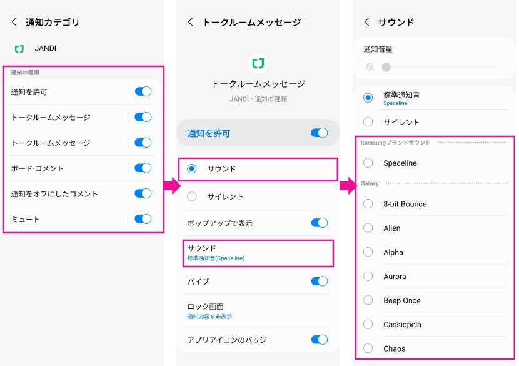Go back from the 通知カテゴリ screen
The image size is (519, 366).
(x=14, y=23)
